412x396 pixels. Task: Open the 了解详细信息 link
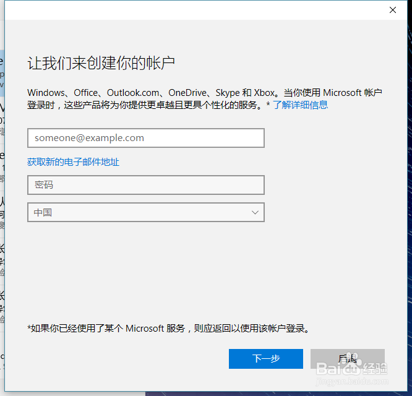(x=301, y=105)
